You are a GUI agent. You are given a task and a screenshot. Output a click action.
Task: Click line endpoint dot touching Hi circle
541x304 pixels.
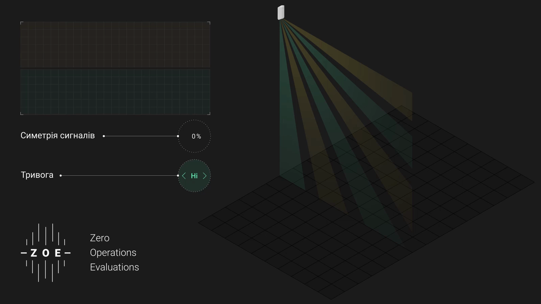pos(178,176)
